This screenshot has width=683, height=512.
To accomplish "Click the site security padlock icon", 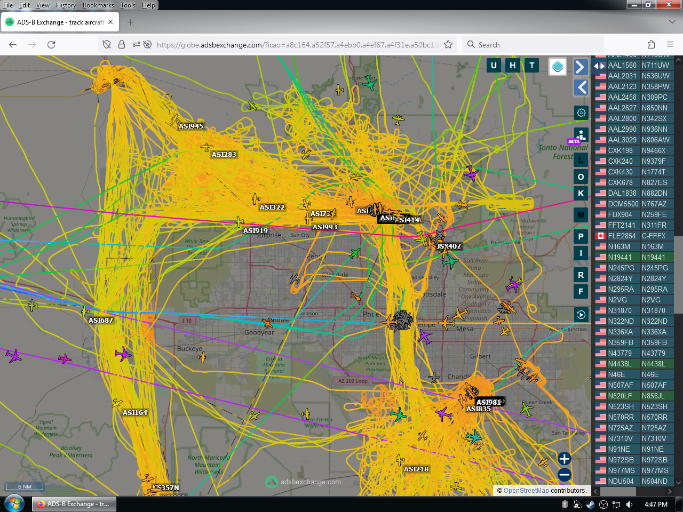I will (122, 45).
